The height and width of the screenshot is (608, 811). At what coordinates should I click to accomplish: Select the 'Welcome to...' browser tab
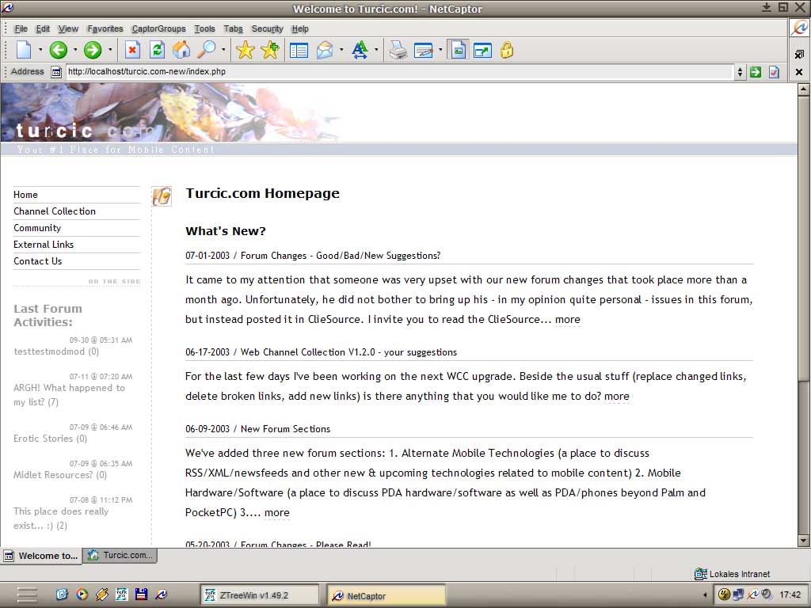(x=41, y=556)
